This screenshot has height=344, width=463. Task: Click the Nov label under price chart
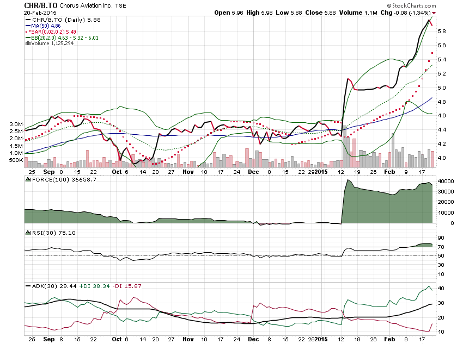tap(188, 172)
